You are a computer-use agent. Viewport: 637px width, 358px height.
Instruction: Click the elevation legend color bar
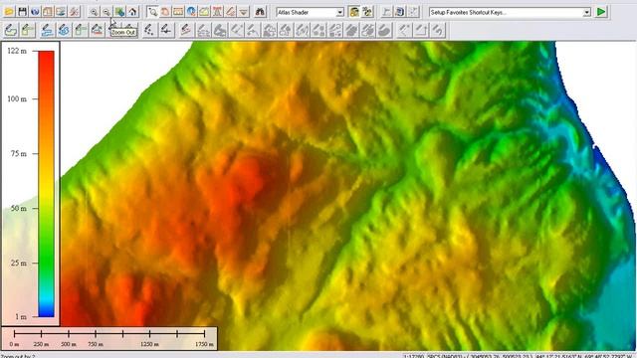pyautogui.click(x=47, y=183)
